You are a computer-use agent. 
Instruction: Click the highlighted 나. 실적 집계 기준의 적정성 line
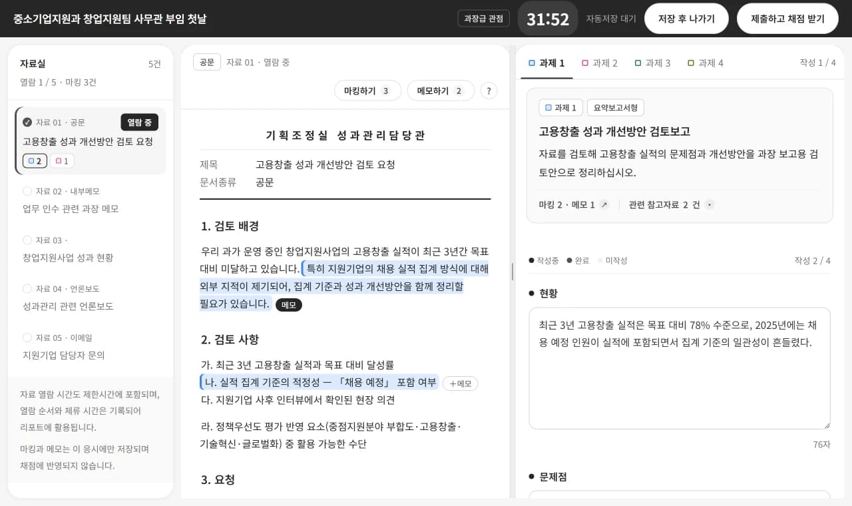coord(319,382)
